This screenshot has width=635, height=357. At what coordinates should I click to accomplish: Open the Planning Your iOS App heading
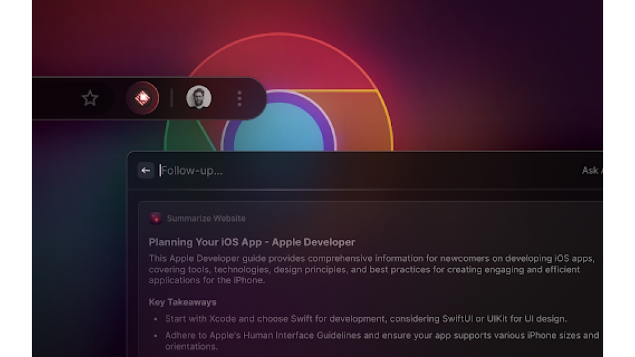251,242
